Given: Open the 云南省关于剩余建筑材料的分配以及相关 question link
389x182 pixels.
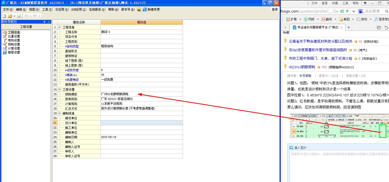Looking at the screenshot, I should (x=321, y=41).
